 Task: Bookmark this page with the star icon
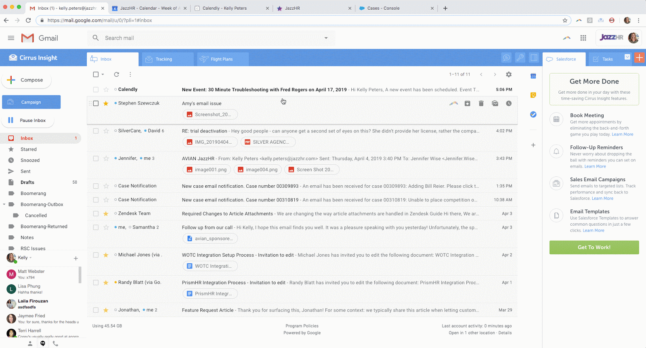pyautogui.click(x=565, y=20)
